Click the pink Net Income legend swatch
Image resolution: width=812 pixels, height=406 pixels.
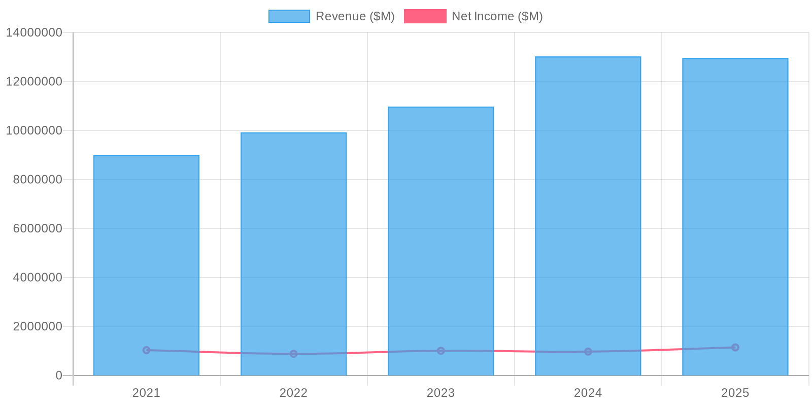425,16
